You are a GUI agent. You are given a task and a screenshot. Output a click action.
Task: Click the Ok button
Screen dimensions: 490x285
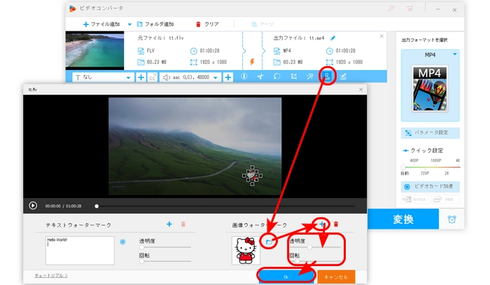[286, 276]
